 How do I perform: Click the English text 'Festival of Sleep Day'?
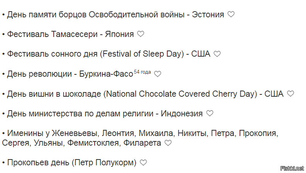tap(143, 54)
